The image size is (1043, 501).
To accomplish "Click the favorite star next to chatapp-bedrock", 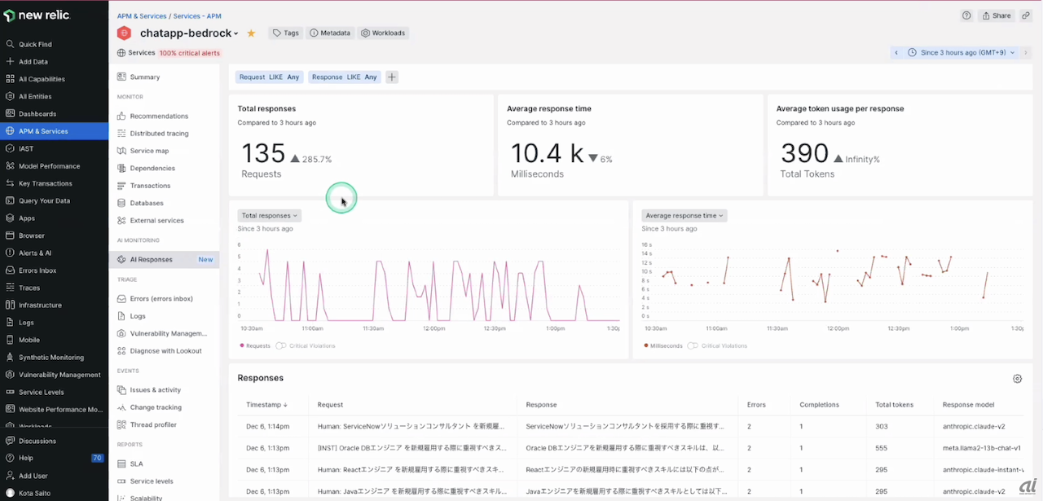I will pos(251,33).
